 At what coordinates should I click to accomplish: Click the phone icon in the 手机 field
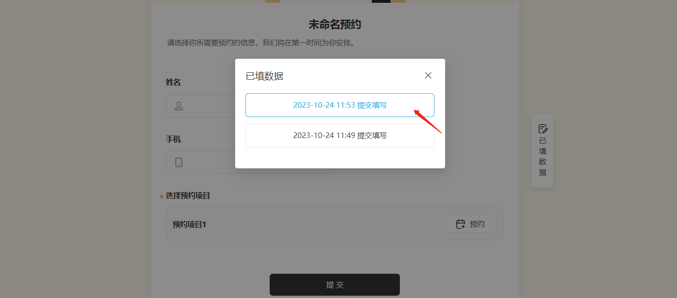(x=179, y=162)
